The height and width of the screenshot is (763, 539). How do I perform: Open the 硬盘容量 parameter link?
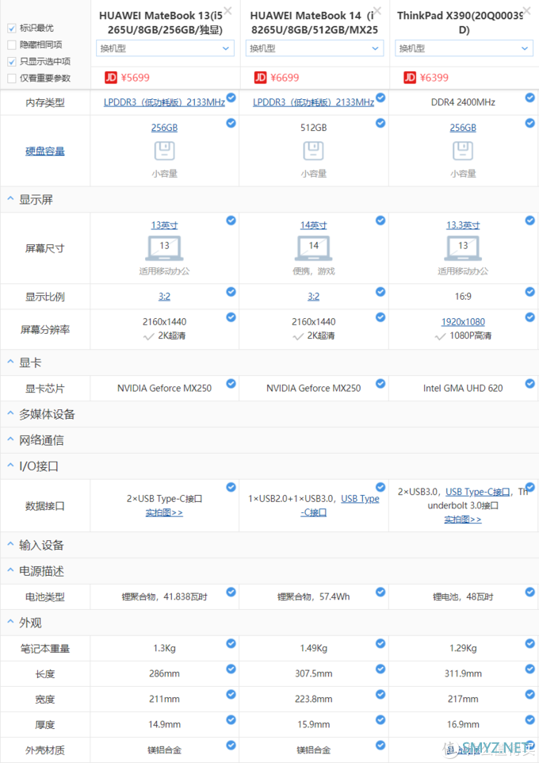[44, 151]
